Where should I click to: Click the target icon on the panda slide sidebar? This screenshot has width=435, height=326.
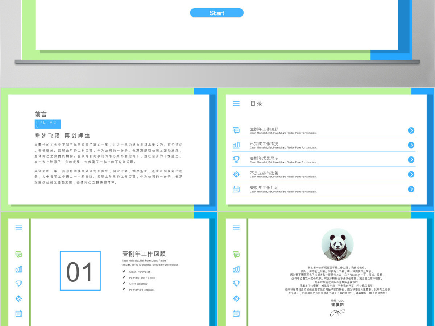pyautogui.click(x=236, y=298)
